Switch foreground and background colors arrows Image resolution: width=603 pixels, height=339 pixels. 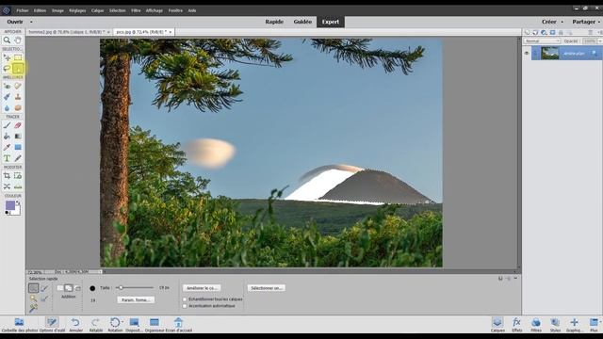coord(18,202)
